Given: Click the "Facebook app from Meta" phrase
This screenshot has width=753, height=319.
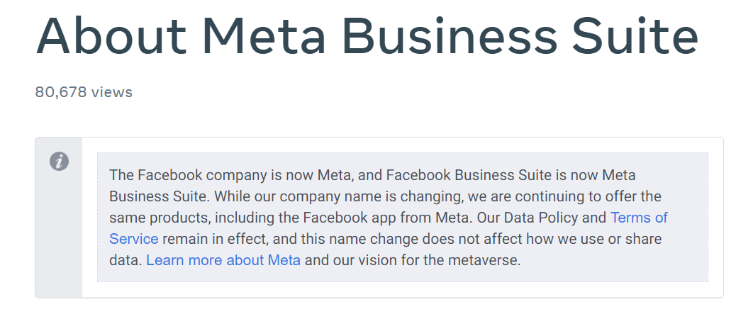Looking at the screenshot, I should click(386, 218).
